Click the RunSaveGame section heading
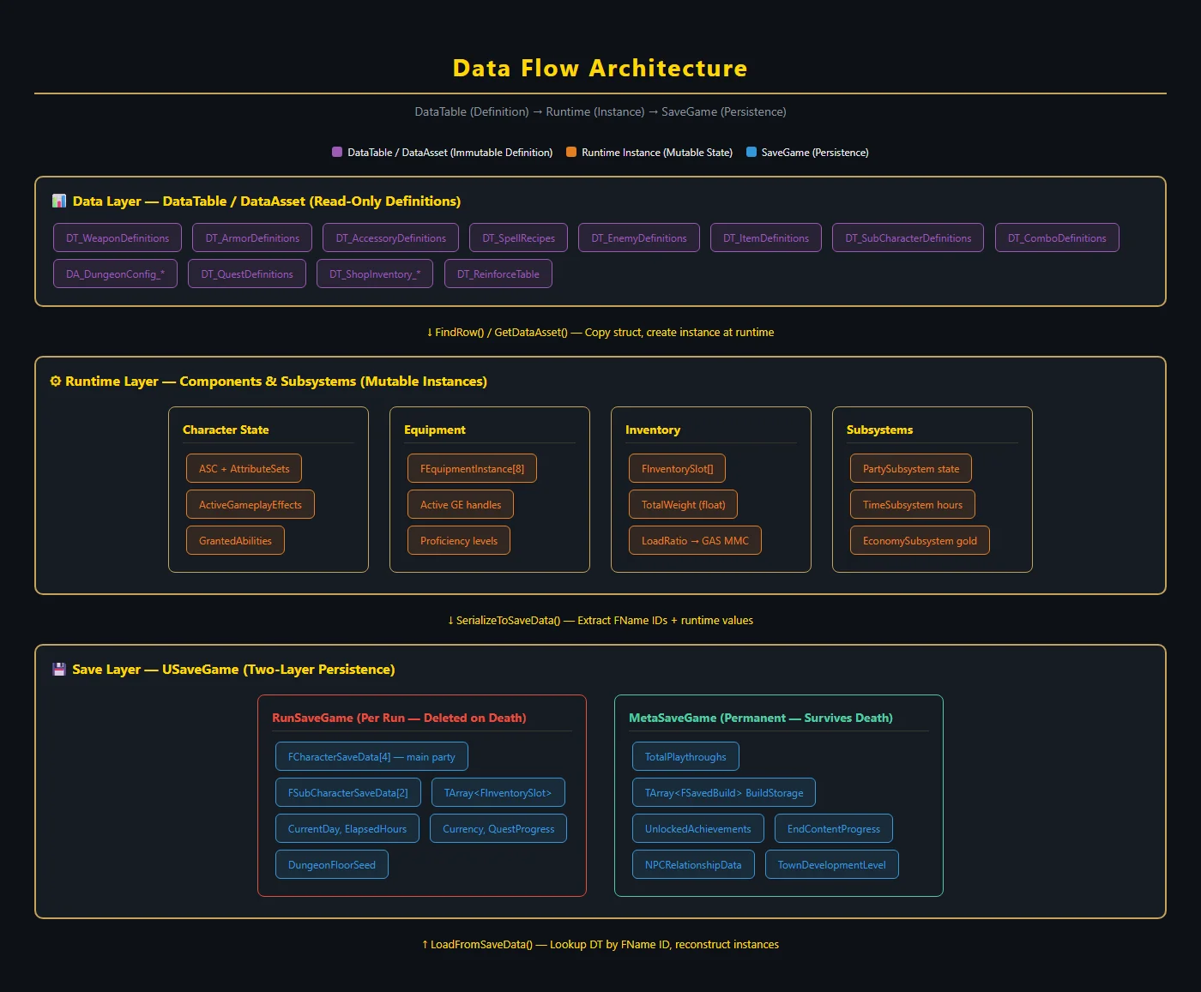Screen dimensions: 1201x992 pos(399,718)
